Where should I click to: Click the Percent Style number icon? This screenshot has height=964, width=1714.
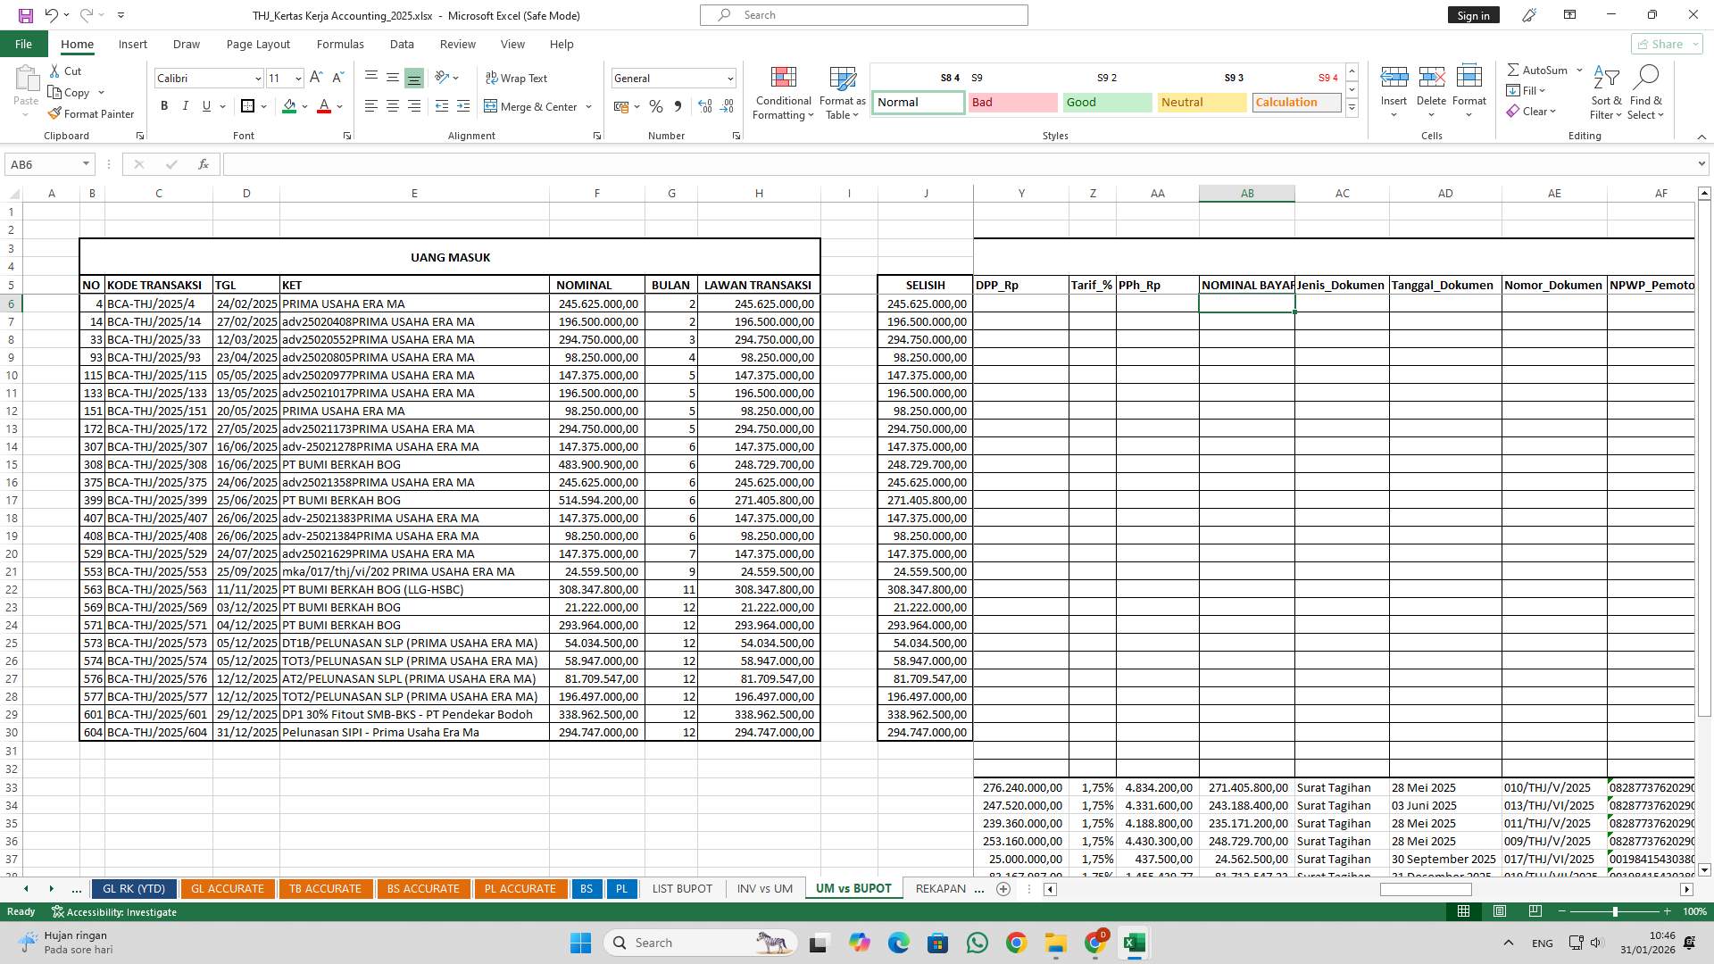[656, 106]
